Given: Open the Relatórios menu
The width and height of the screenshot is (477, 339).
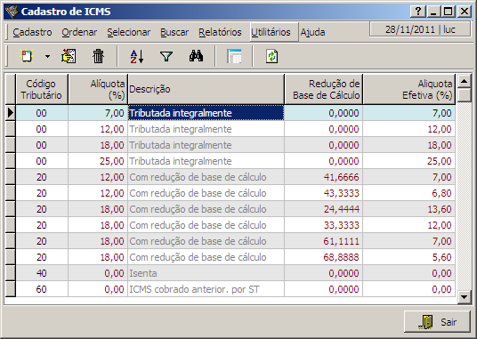Looking at the screenshot, I should (x=220, y=32).
